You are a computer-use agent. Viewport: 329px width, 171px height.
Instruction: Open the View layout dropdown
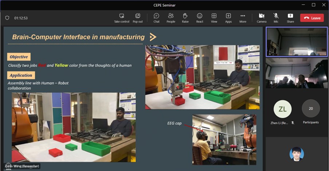pos(214,16)
